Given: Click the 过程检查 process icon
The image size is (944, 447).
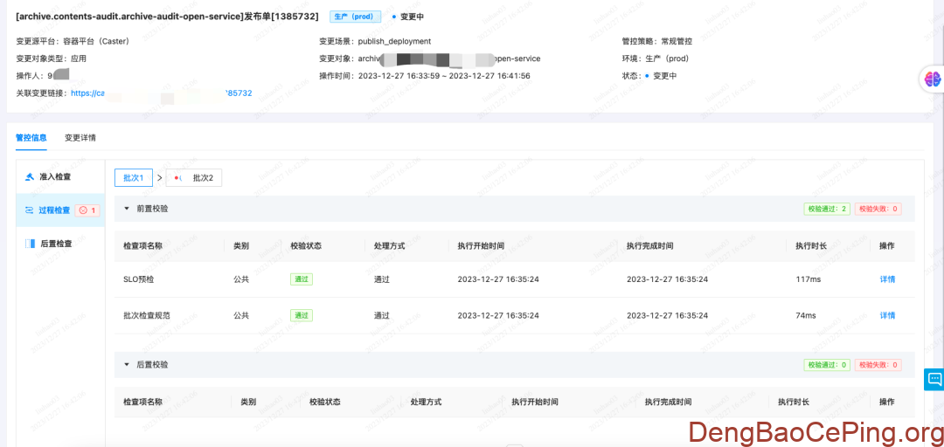Looking at the screenshot, I should point(30,210).
